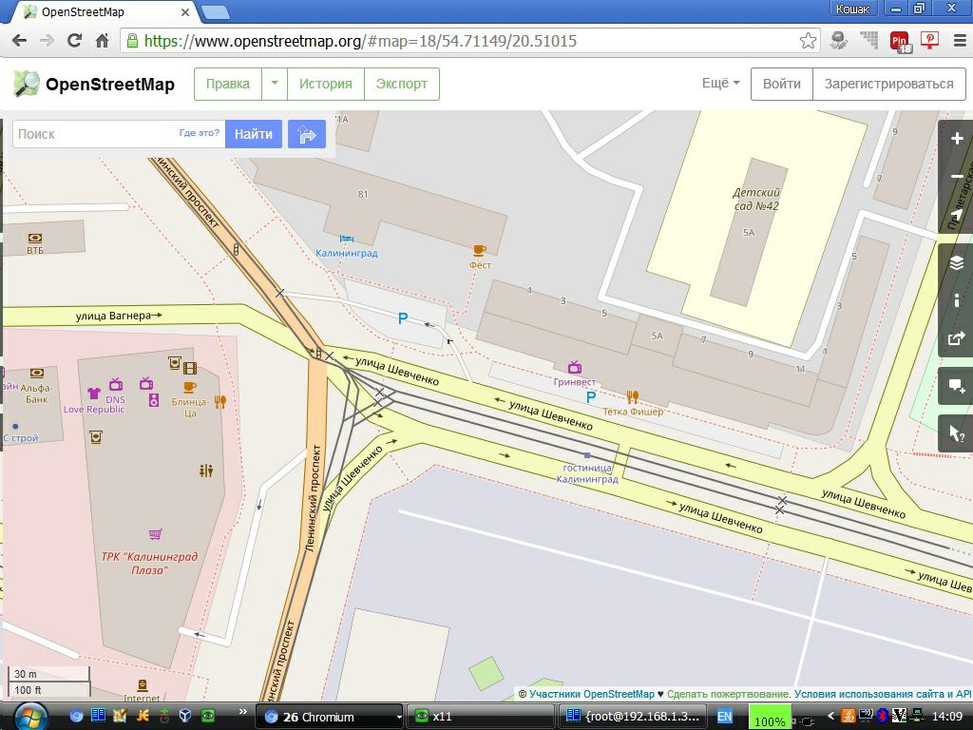Go back to the previous page
The height and width of the screenshot is (730, 973).
tap(19, 41)
